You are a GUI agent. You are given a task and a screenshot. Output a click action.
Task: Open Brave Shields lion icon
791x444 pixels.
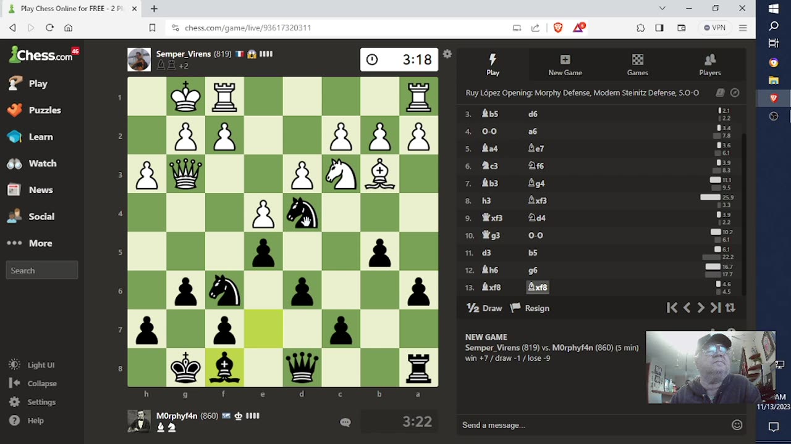pyautogui.click(x=558, y=28)
